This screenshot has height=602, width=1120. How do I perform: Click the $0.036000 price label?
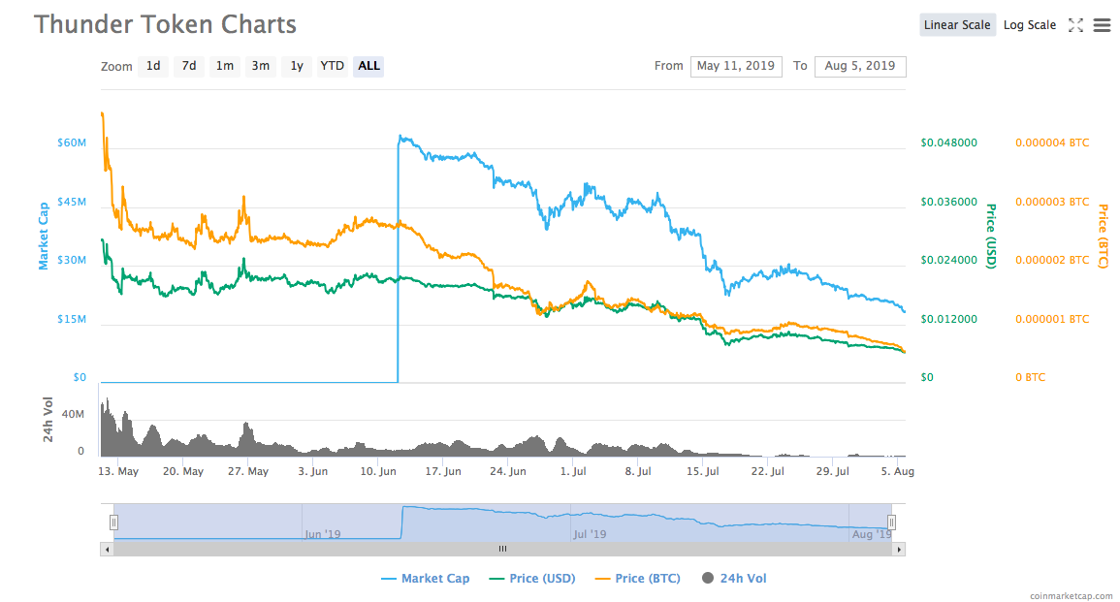tap(948, 202)
